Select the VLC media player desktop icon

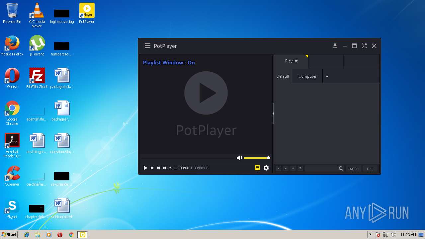(x=37, y=15)
